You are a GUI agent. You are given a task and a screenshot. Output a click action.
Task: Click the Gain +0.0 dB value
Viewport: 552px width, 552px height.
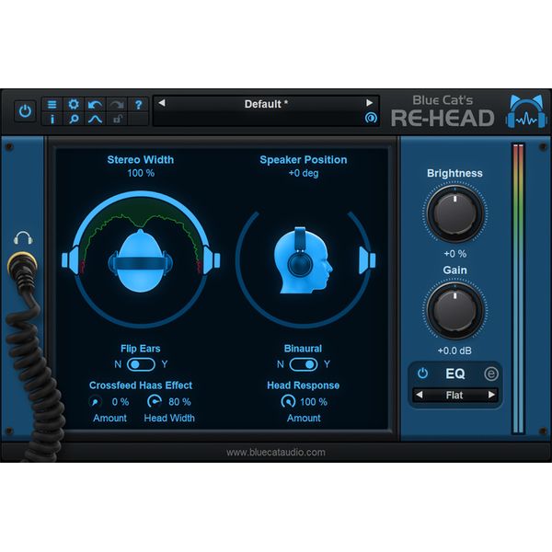pyautogui.click(x=454, y=351)
